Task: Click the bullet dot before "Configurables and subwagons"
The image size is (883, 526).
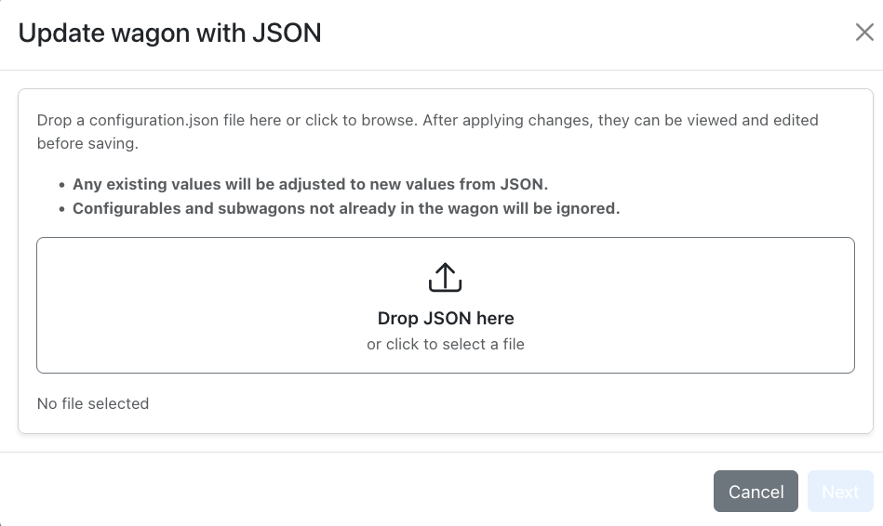Action: click(62, 209)
